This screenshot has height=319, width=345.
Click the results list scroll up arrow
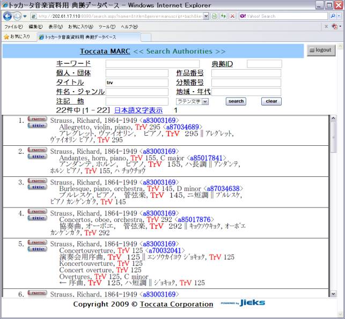tap(333, 118)
